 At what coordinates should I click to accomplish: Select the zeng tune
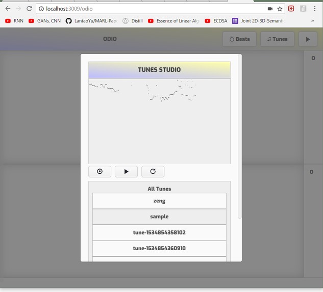pos(159,201)
